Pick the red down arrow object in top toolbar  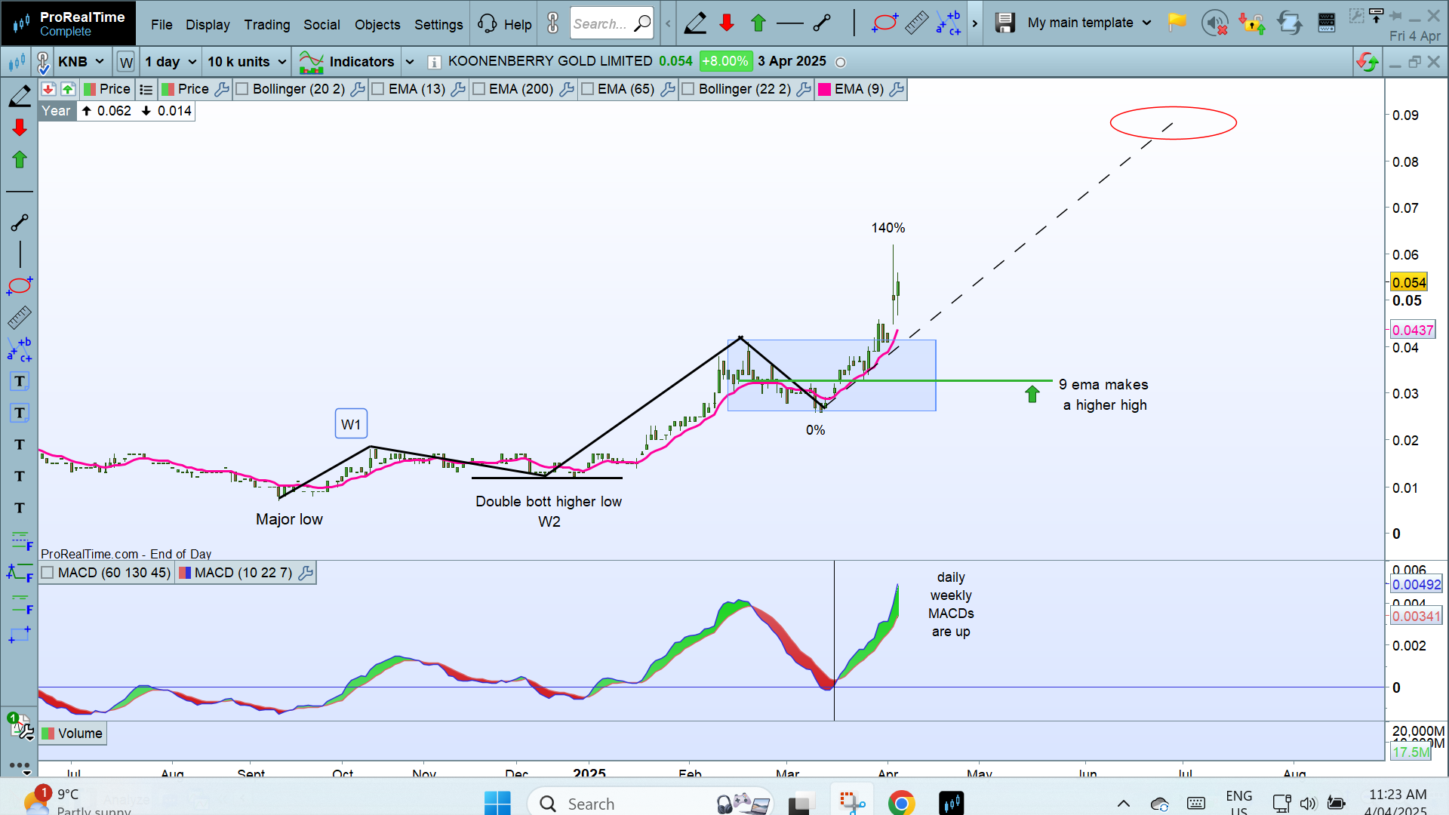727,23
